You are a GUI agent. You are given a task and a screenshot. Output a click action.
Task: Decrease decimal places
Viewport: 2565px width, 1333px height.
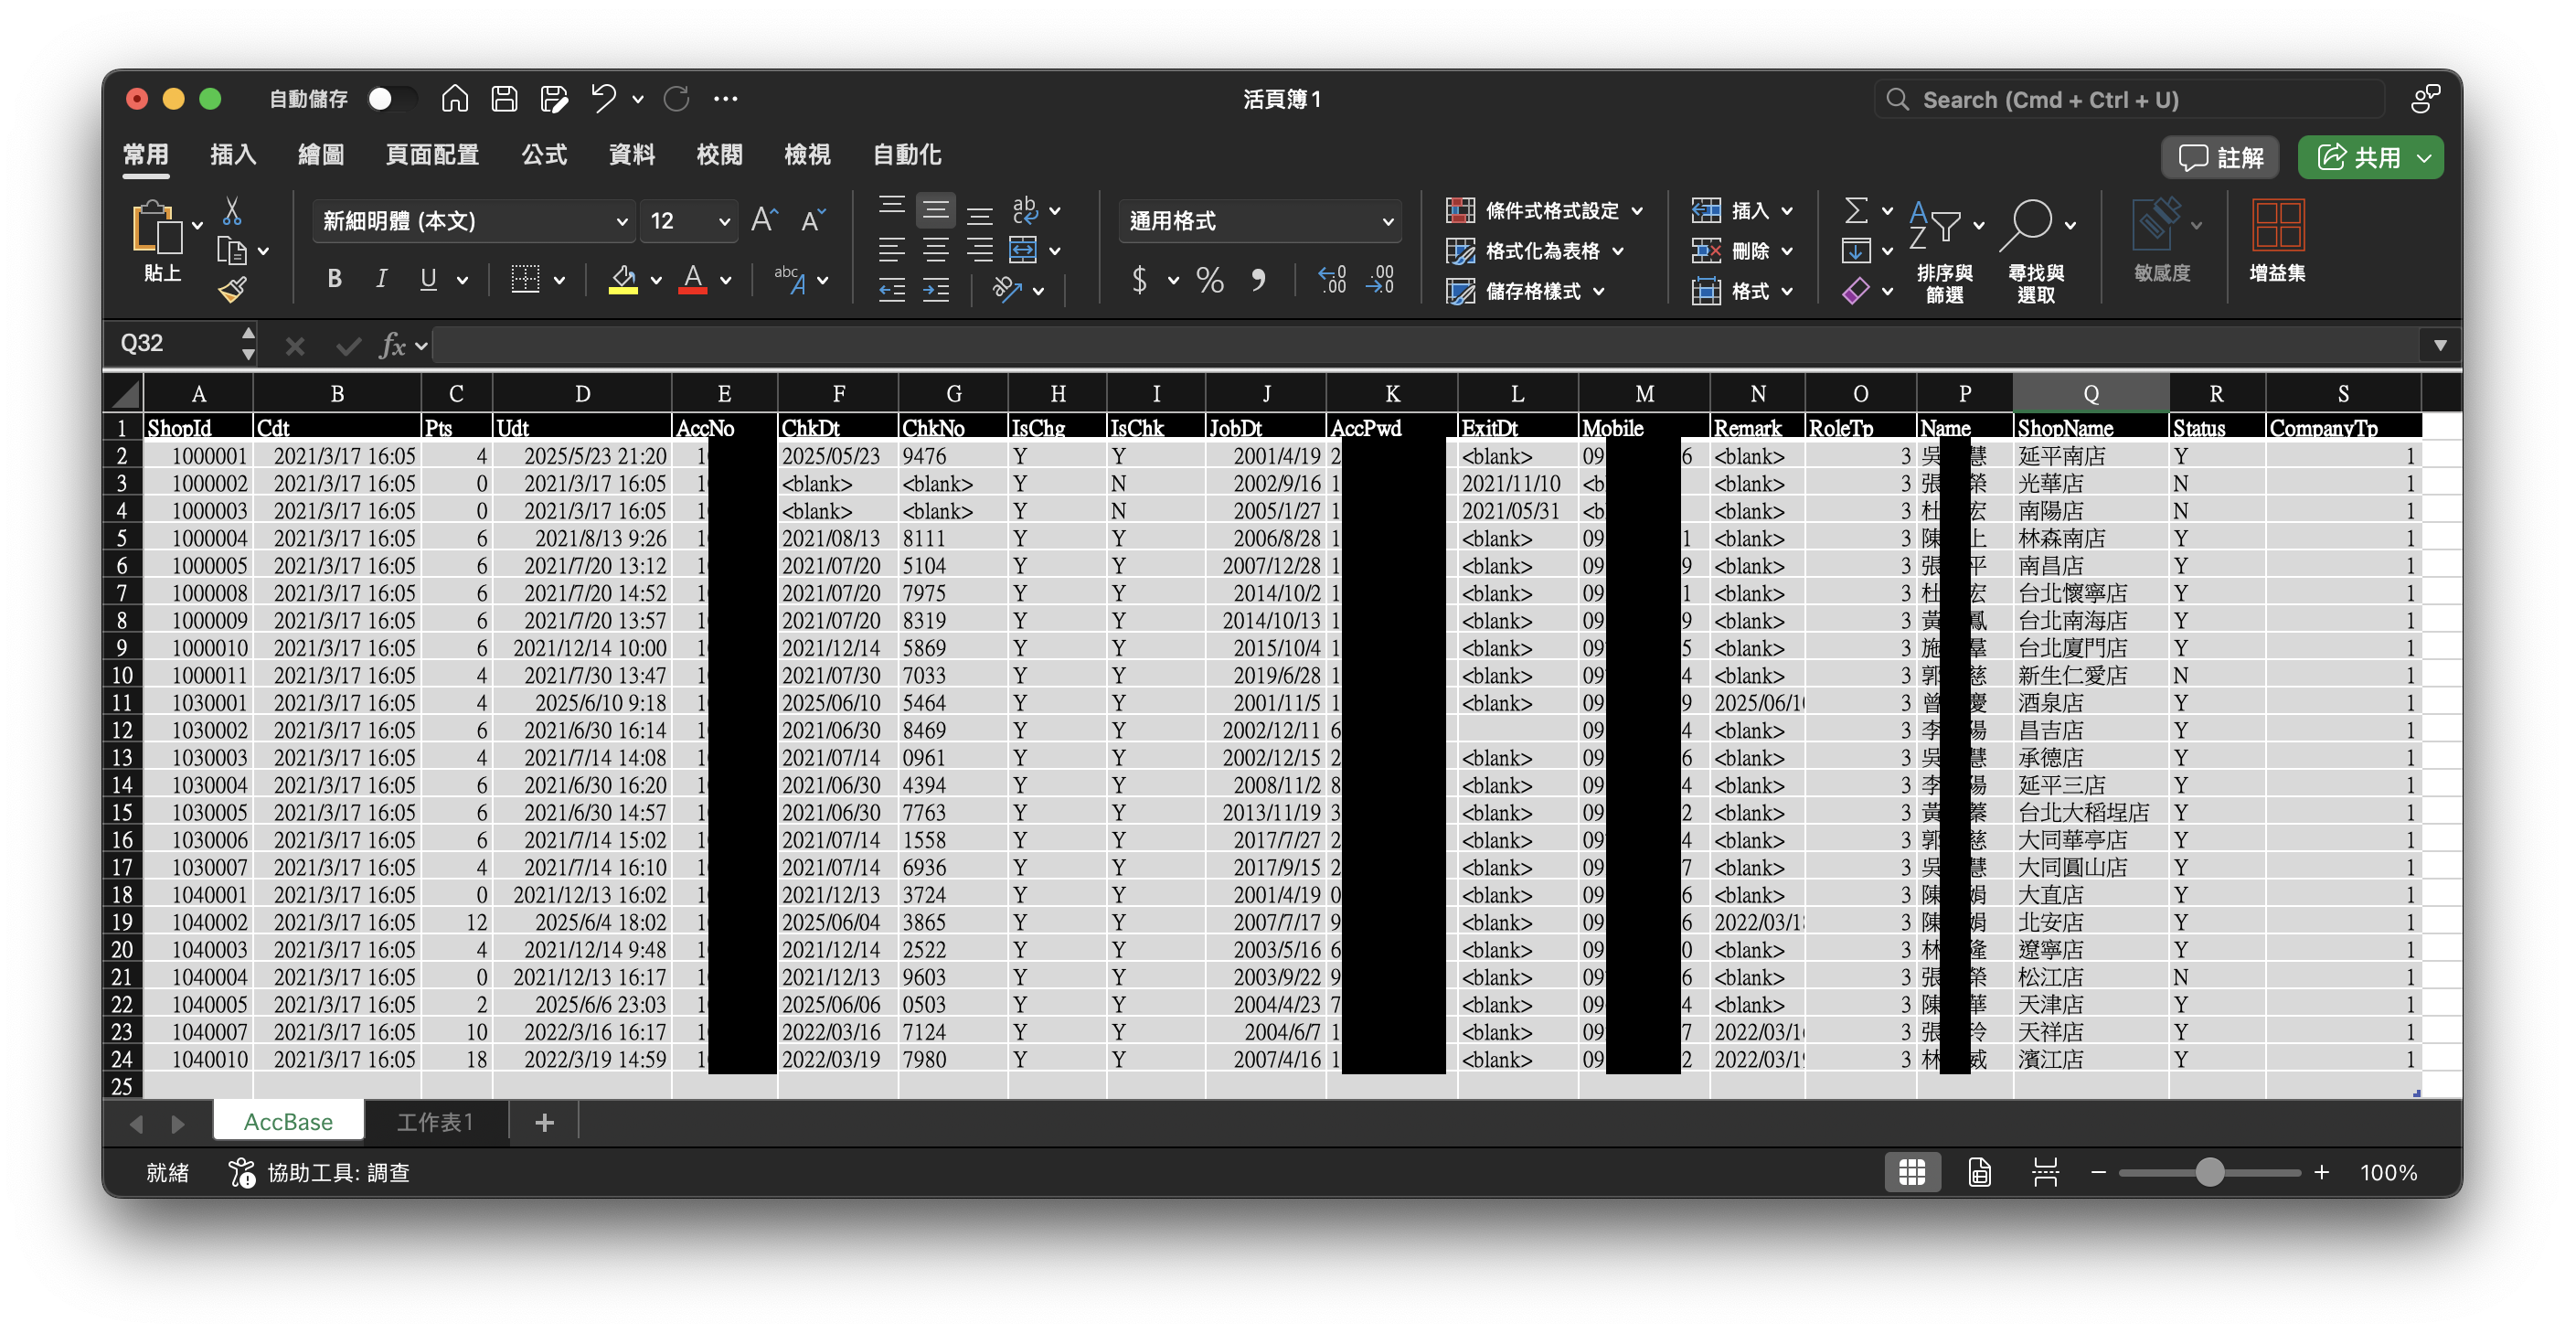click(x=1380, y=280)
